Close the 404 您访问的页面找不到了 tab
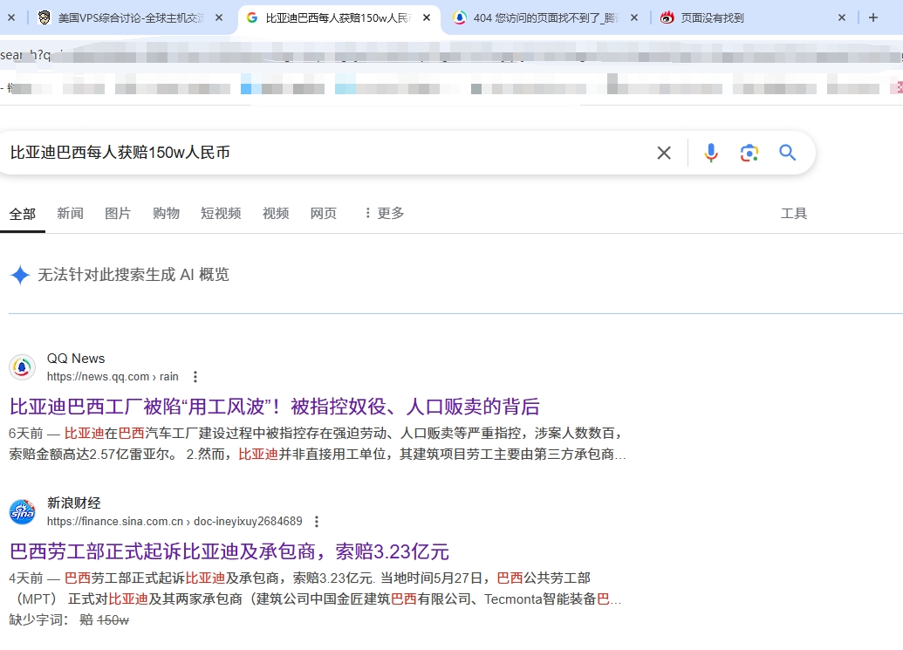Viewport: 903px width, 650px height. (x=634, y=17)
